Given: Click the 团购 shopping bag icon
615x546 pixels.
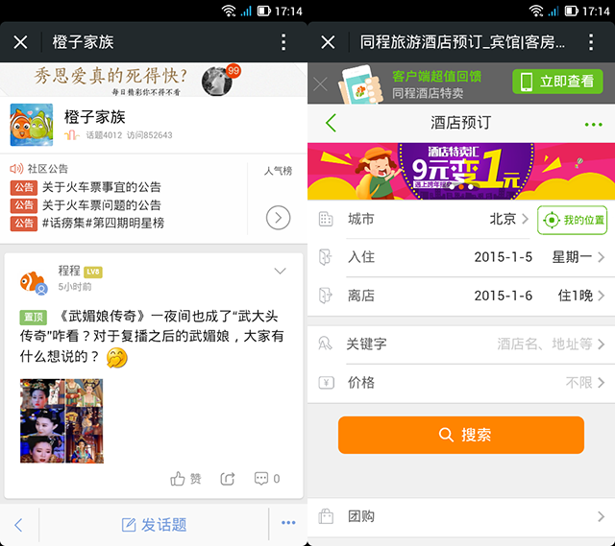Looking at the screenshot, I should click(326, 516).
